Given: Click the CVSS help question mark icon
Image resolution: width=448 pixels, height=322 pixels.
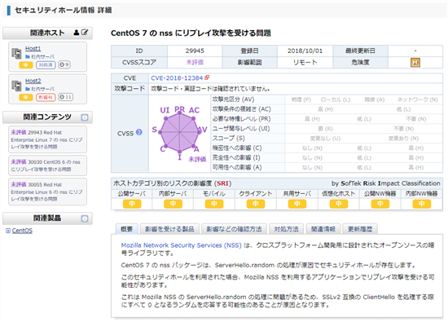Looking at the screenshot, I should pyautogui.click(x=139, y=132).
